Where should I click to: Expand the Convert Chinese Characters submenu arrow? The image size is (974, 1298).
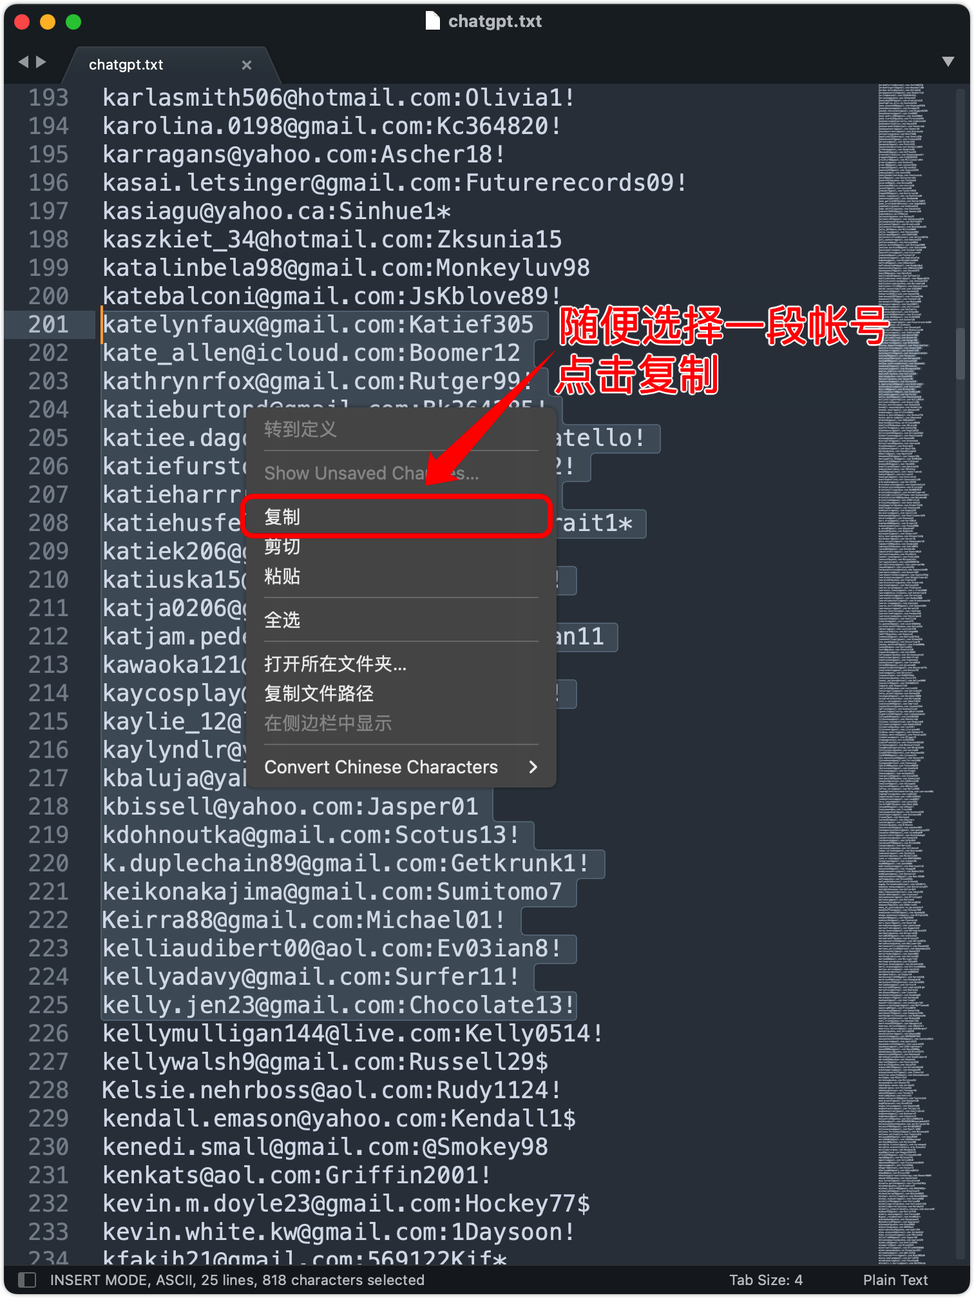[533, 767]
